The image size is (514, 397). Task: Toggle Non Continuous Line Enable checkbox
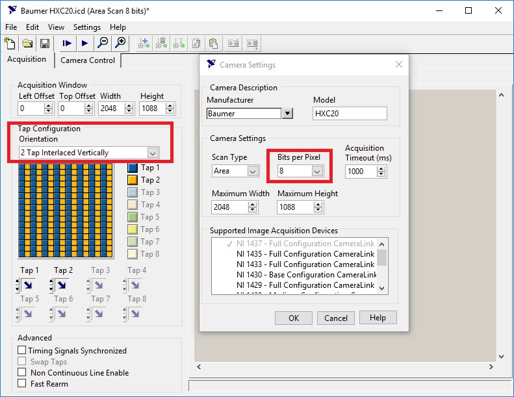(x=22, y=373)
